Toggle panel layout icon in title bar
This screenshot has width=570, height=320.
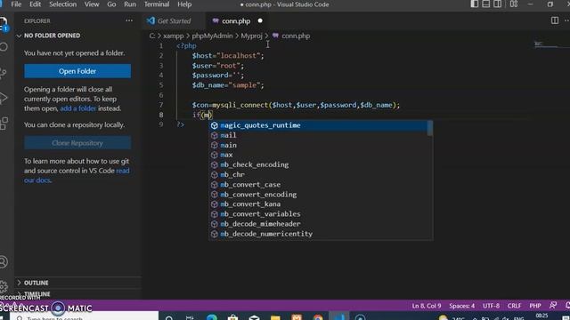click(486, 4)
